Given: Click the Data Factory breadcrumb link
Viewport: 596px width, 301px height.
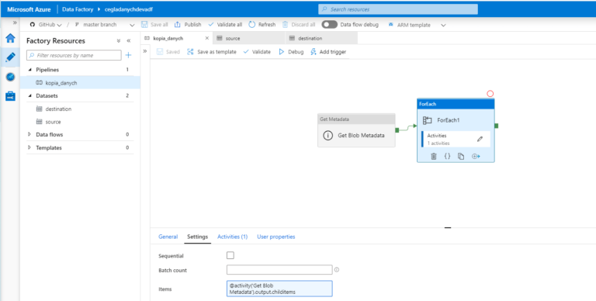Looking at the screenshot, I should pyautogui.click(x=78, y=9).
